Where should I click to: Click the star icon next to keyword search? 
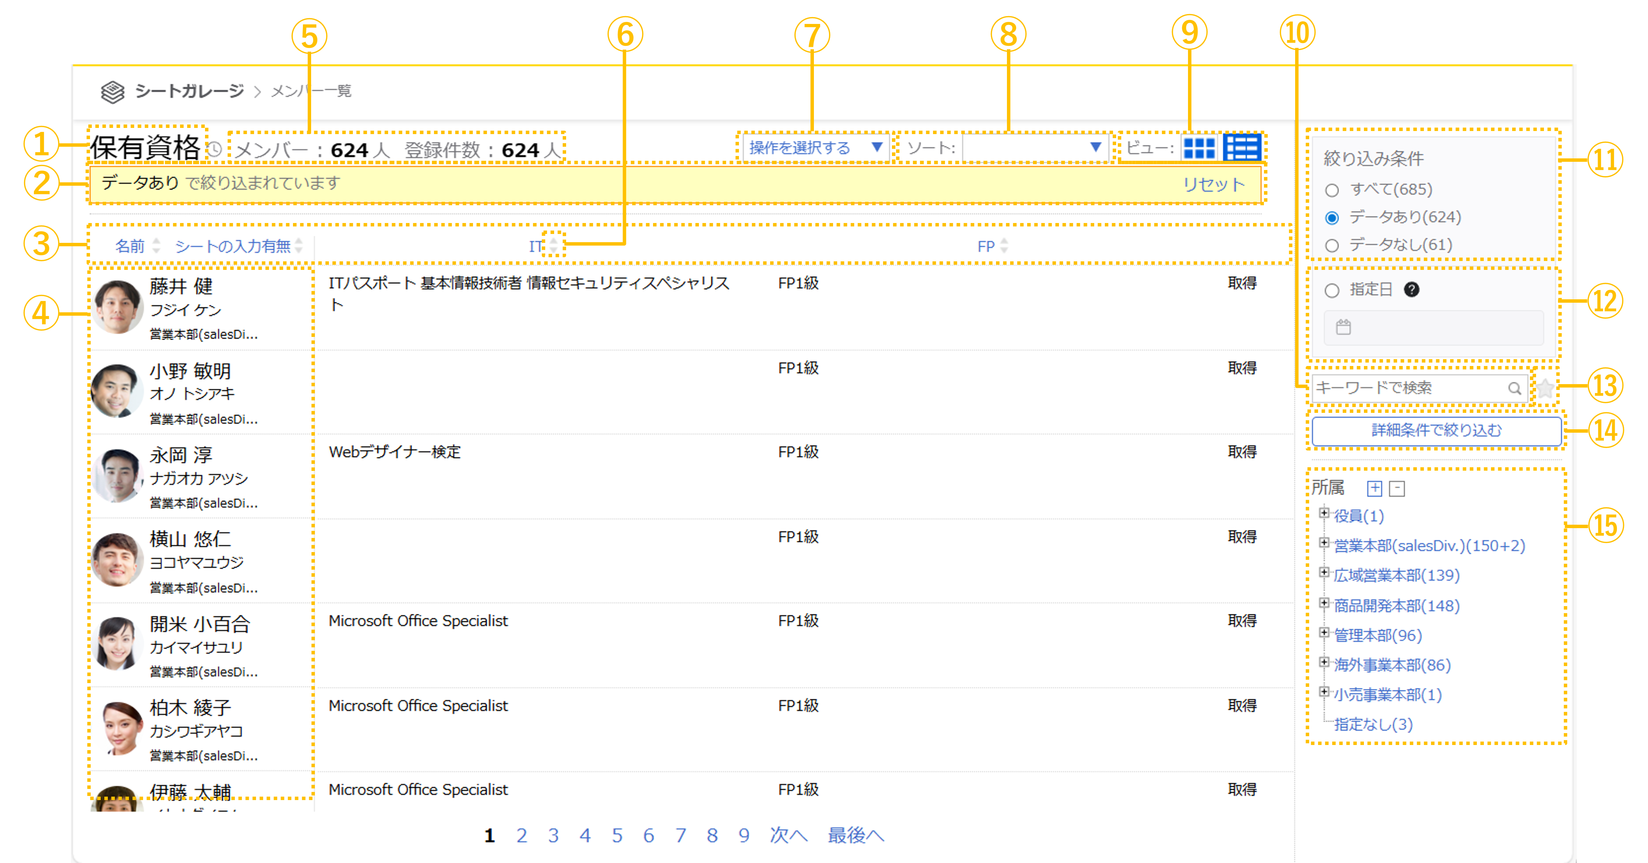(x=1545, y=388)
